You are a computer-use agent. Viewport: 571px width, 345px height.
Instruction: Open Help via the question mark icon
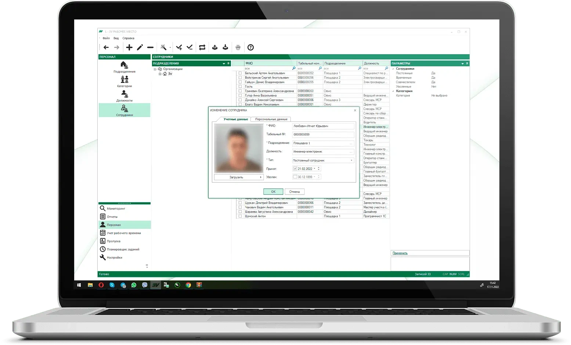(x=250, y=47)
